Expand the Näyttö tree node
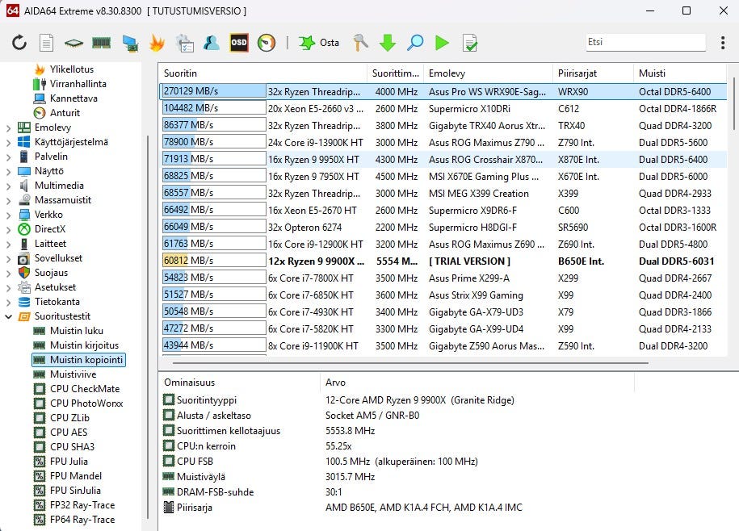Screen dimensions: 739x531 (9, 172)
